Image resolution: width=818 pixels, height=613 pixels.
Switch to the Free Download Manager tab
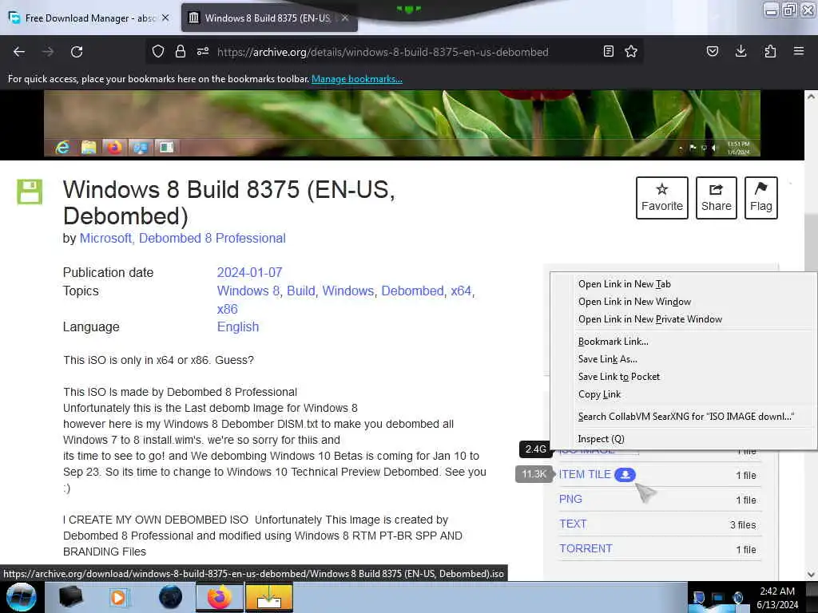click(90, 18)
